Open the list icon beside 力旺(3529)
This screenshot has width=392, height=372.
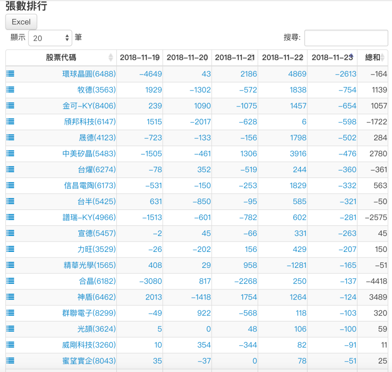10,249
